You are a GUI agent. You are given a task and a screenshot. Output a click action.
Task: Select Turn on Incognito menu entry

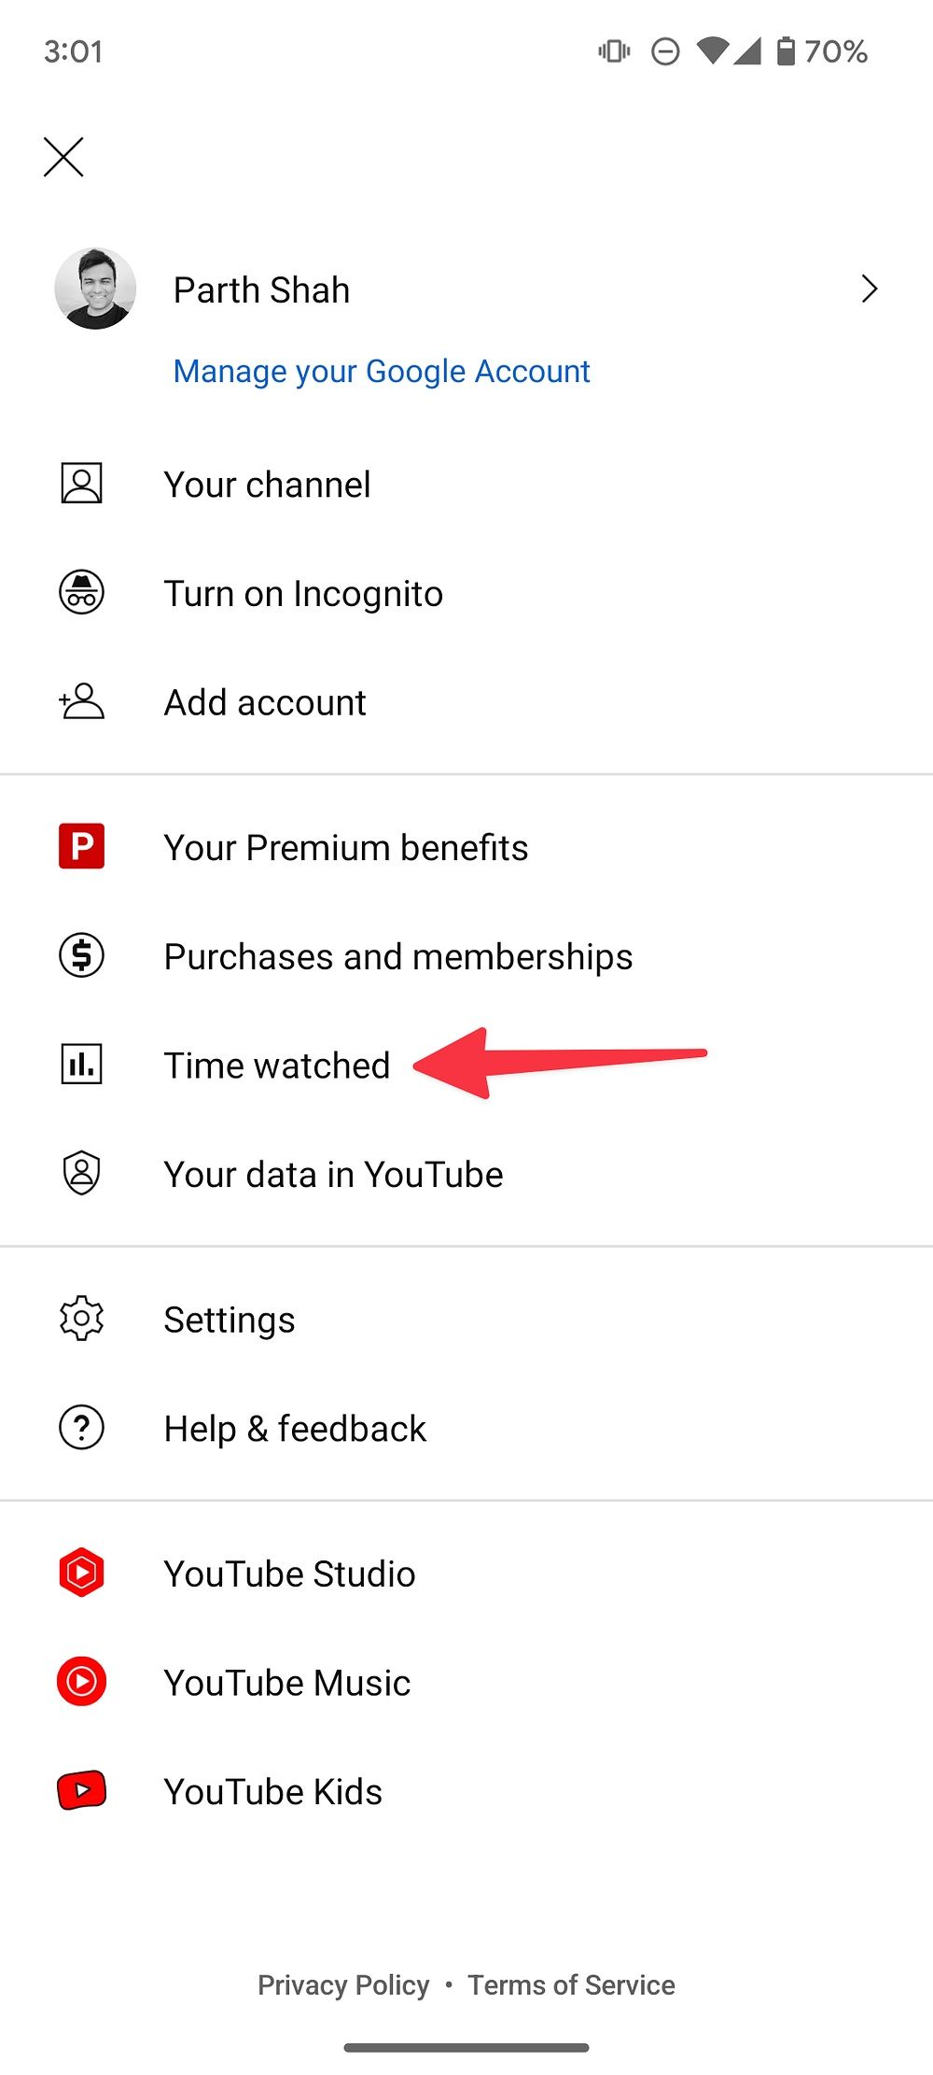tap(303, 594)
